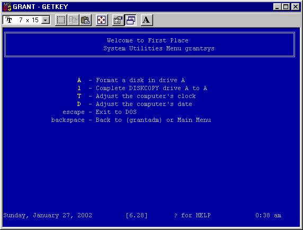303x230 pixels.
Task: Choose 'Adjust the computer's date' entry
Action: click(x=135, y=104)
